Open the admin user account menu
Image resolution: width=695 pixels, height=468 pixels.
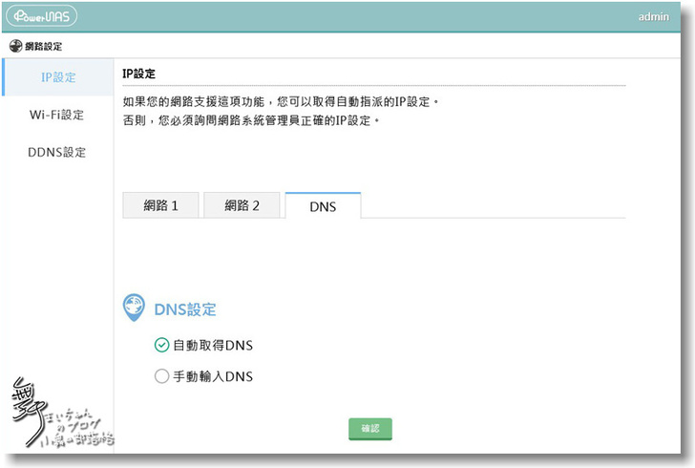coord(652,17)
